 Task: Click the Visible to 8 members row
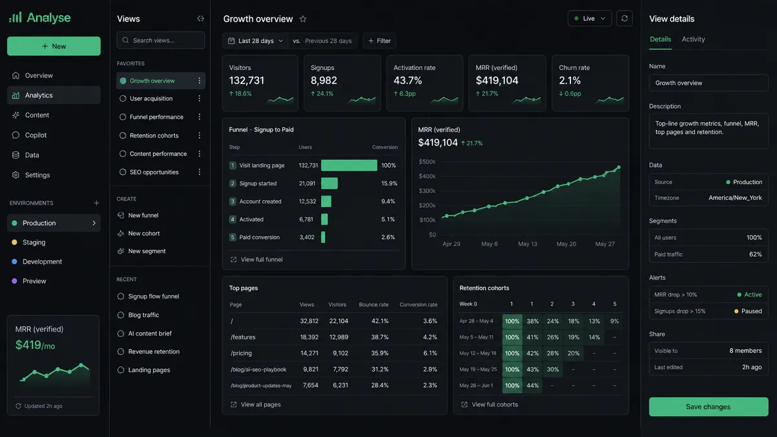[708, 350]
